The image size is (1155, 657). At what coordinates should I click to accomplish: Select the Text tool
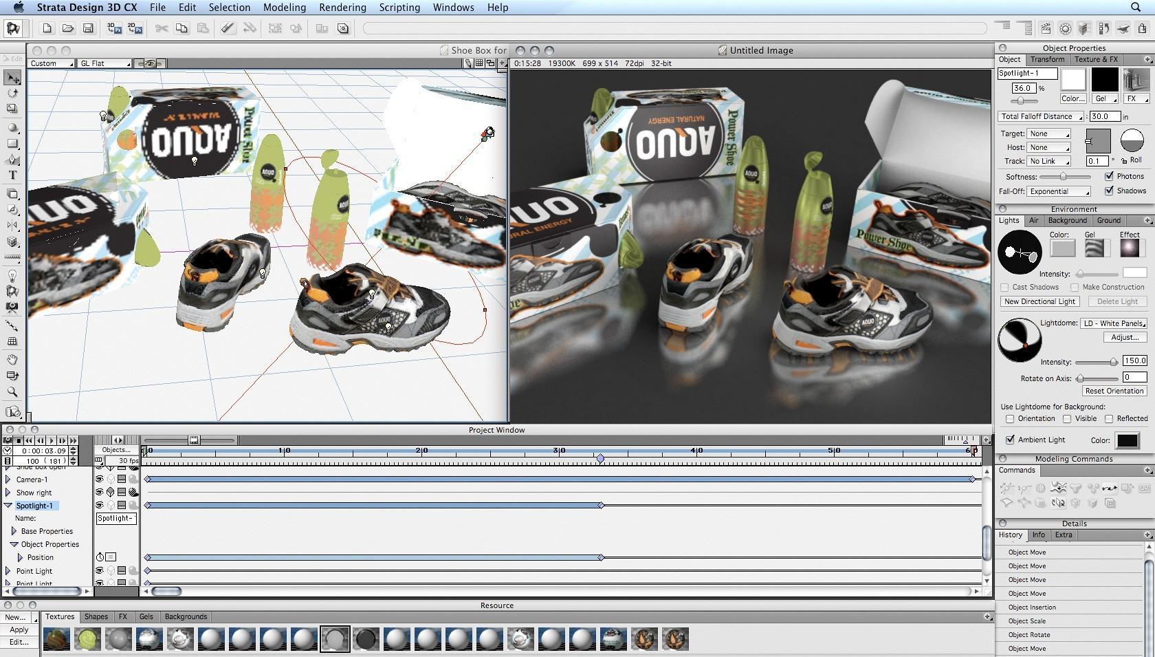click(12, 175)
